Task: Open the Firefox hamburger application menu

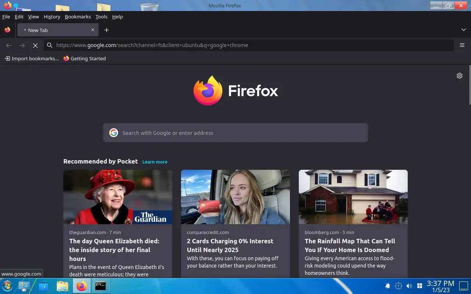Action: [x=462, y=45]
